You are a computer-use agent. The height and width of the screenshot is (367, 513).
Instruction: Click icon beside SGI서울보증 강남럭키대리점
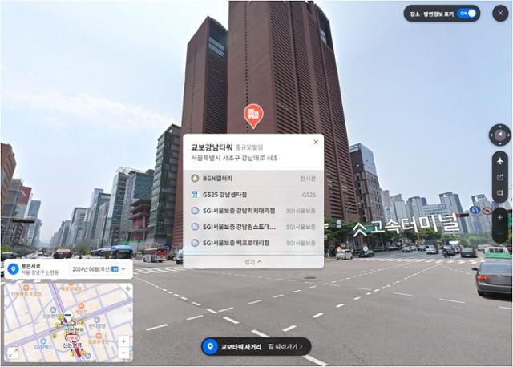[195, 211]
